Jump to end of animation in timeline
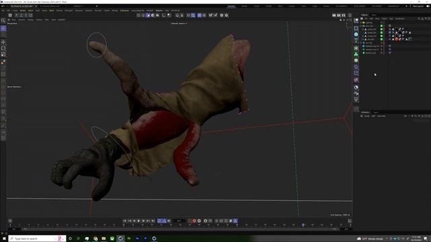 [x=153, y=221]
